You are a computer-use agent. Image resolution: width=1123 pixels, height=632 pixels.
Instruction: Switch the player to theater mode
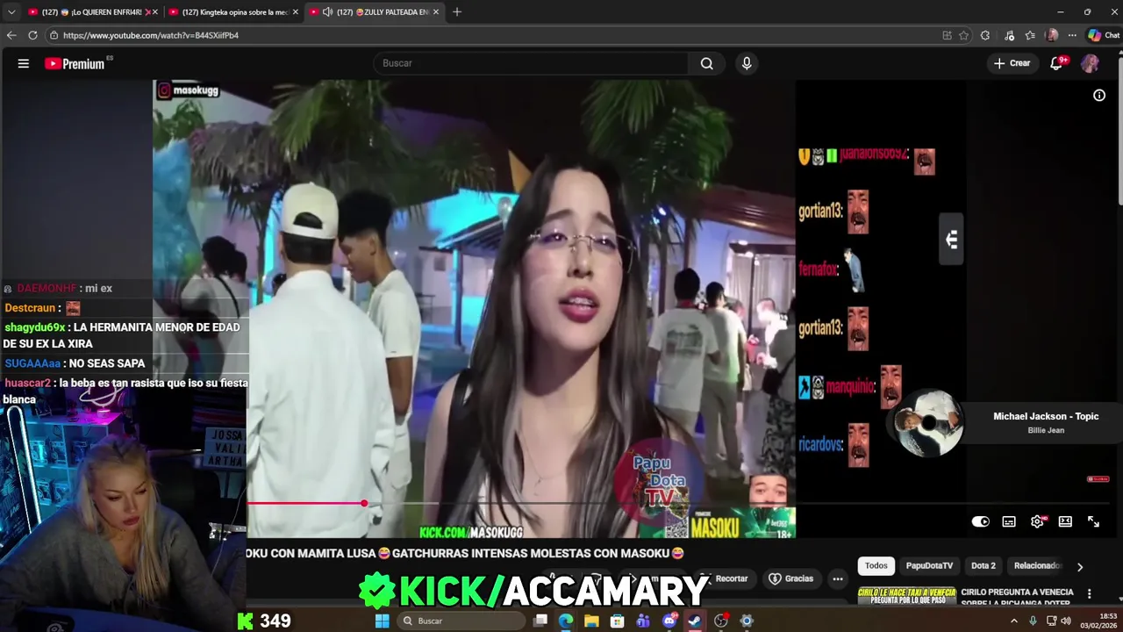(1065, 521)
